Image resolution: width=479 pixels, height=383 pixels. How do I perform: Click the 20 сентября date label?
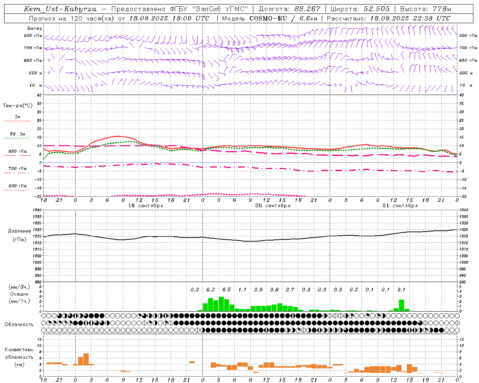(x=273, y=206)
